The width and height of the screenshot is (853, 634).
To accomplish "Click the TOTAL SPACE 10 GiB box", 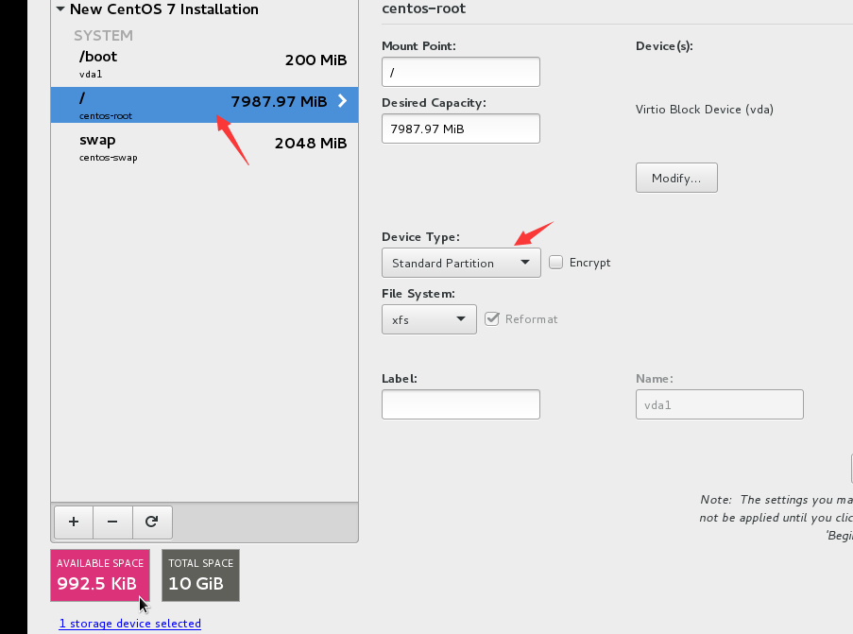I will coord(201,575).
